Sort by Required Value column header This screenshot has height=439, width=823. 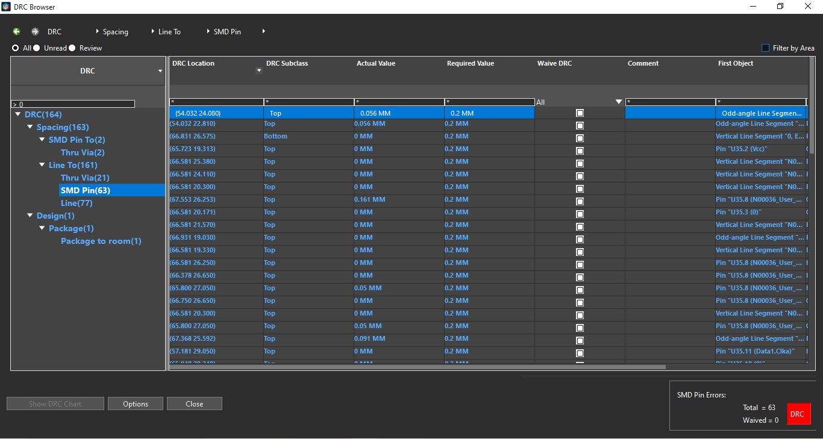pos(470,63)
